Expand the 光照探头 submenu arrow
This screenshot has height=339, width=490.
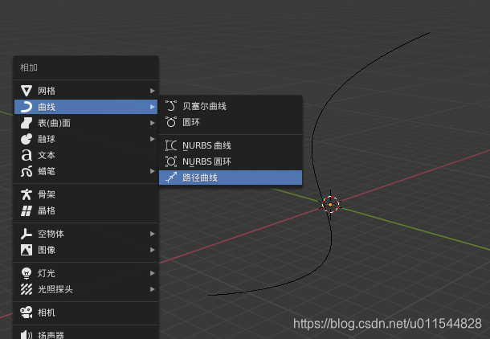[x=152, y=289]
